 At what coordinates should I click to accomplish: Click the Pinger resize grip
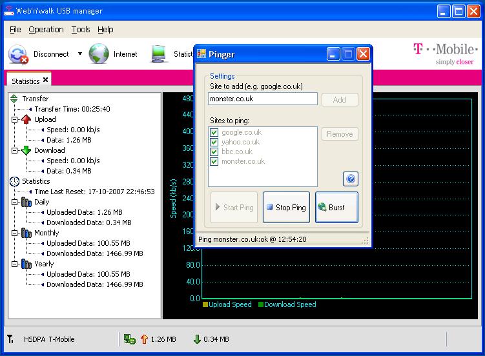366,241
